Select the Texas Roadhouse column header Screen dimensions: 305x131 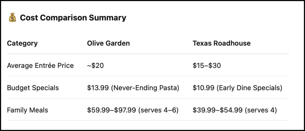222,43
